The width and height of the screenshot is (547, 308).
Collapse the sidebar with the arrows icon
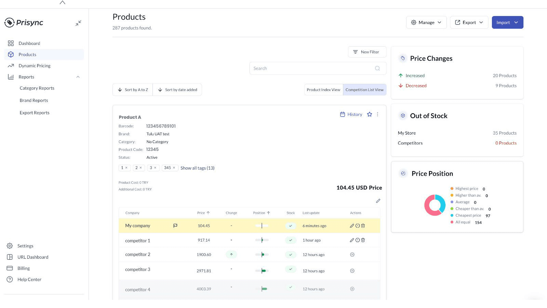[x=78, y=23]
